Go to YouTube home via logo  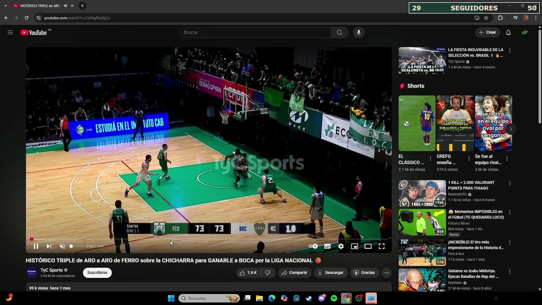tap(33, 33)
